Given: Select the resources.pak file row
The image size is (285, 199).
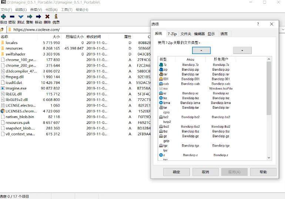Looking at the screenshot, I should [75, 122].
